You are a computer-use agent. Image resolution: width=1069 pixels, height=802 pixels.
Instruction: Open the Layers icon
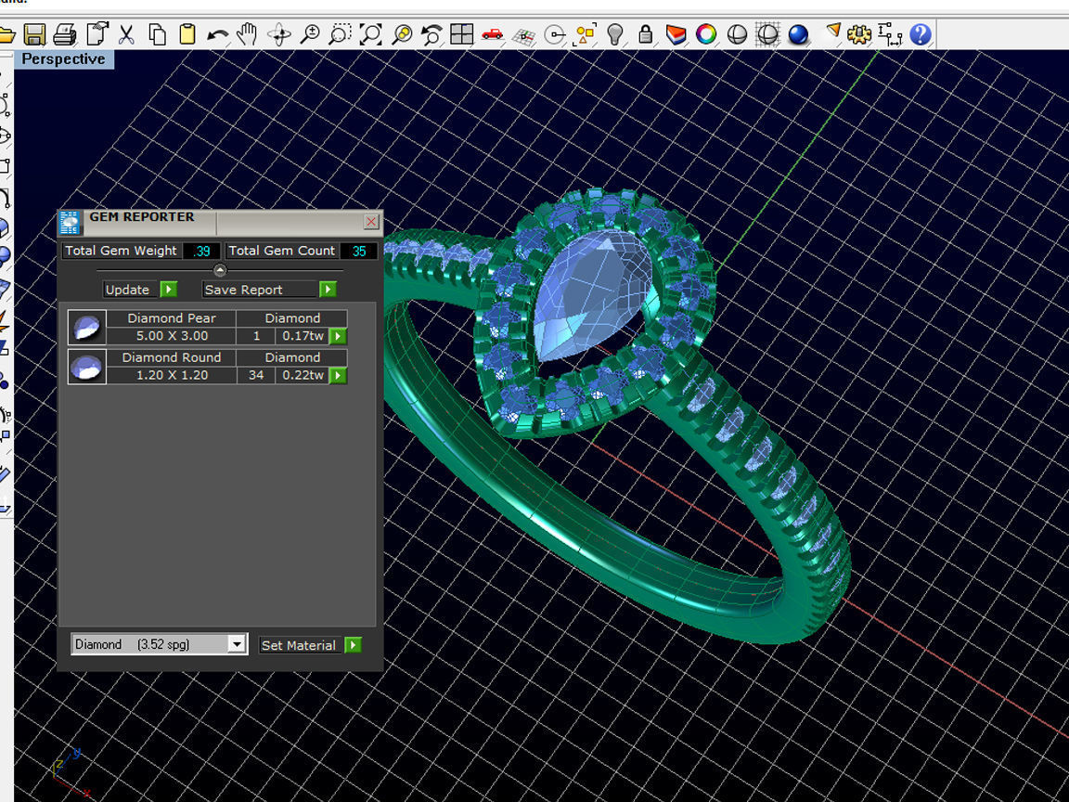point(676,34)
